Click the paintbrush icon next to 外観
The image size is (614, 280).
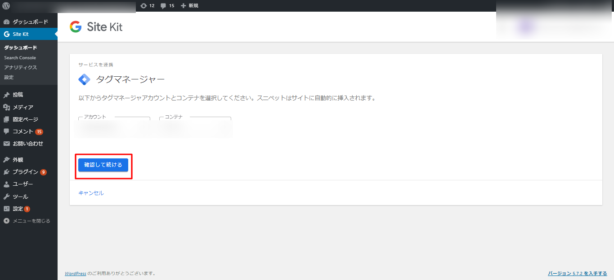coord(6,160)
